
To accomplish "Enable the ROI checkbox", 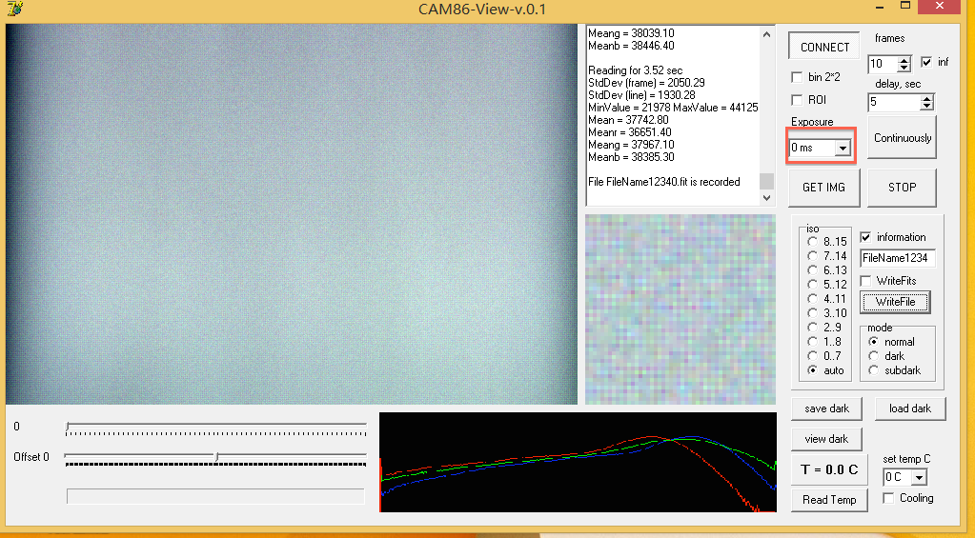I will point(797,100).
